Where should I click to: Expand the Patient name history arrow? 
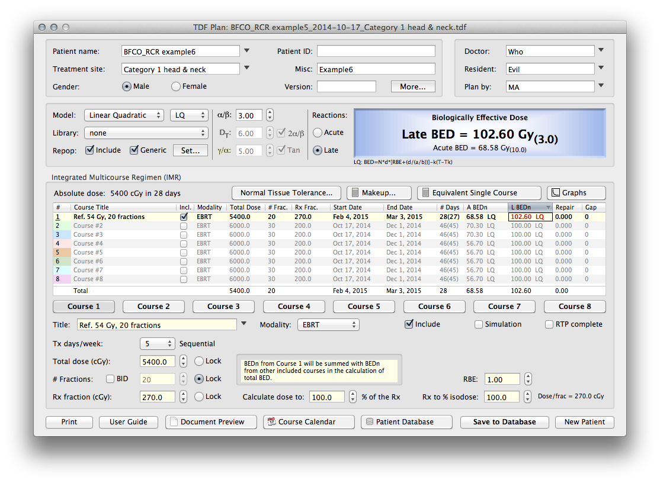tap(247, 51)
